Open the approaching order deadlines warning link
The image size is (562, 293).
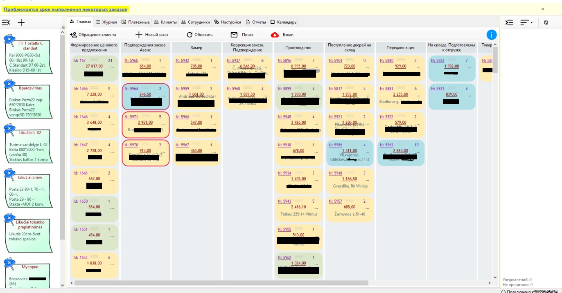[66, 9]
